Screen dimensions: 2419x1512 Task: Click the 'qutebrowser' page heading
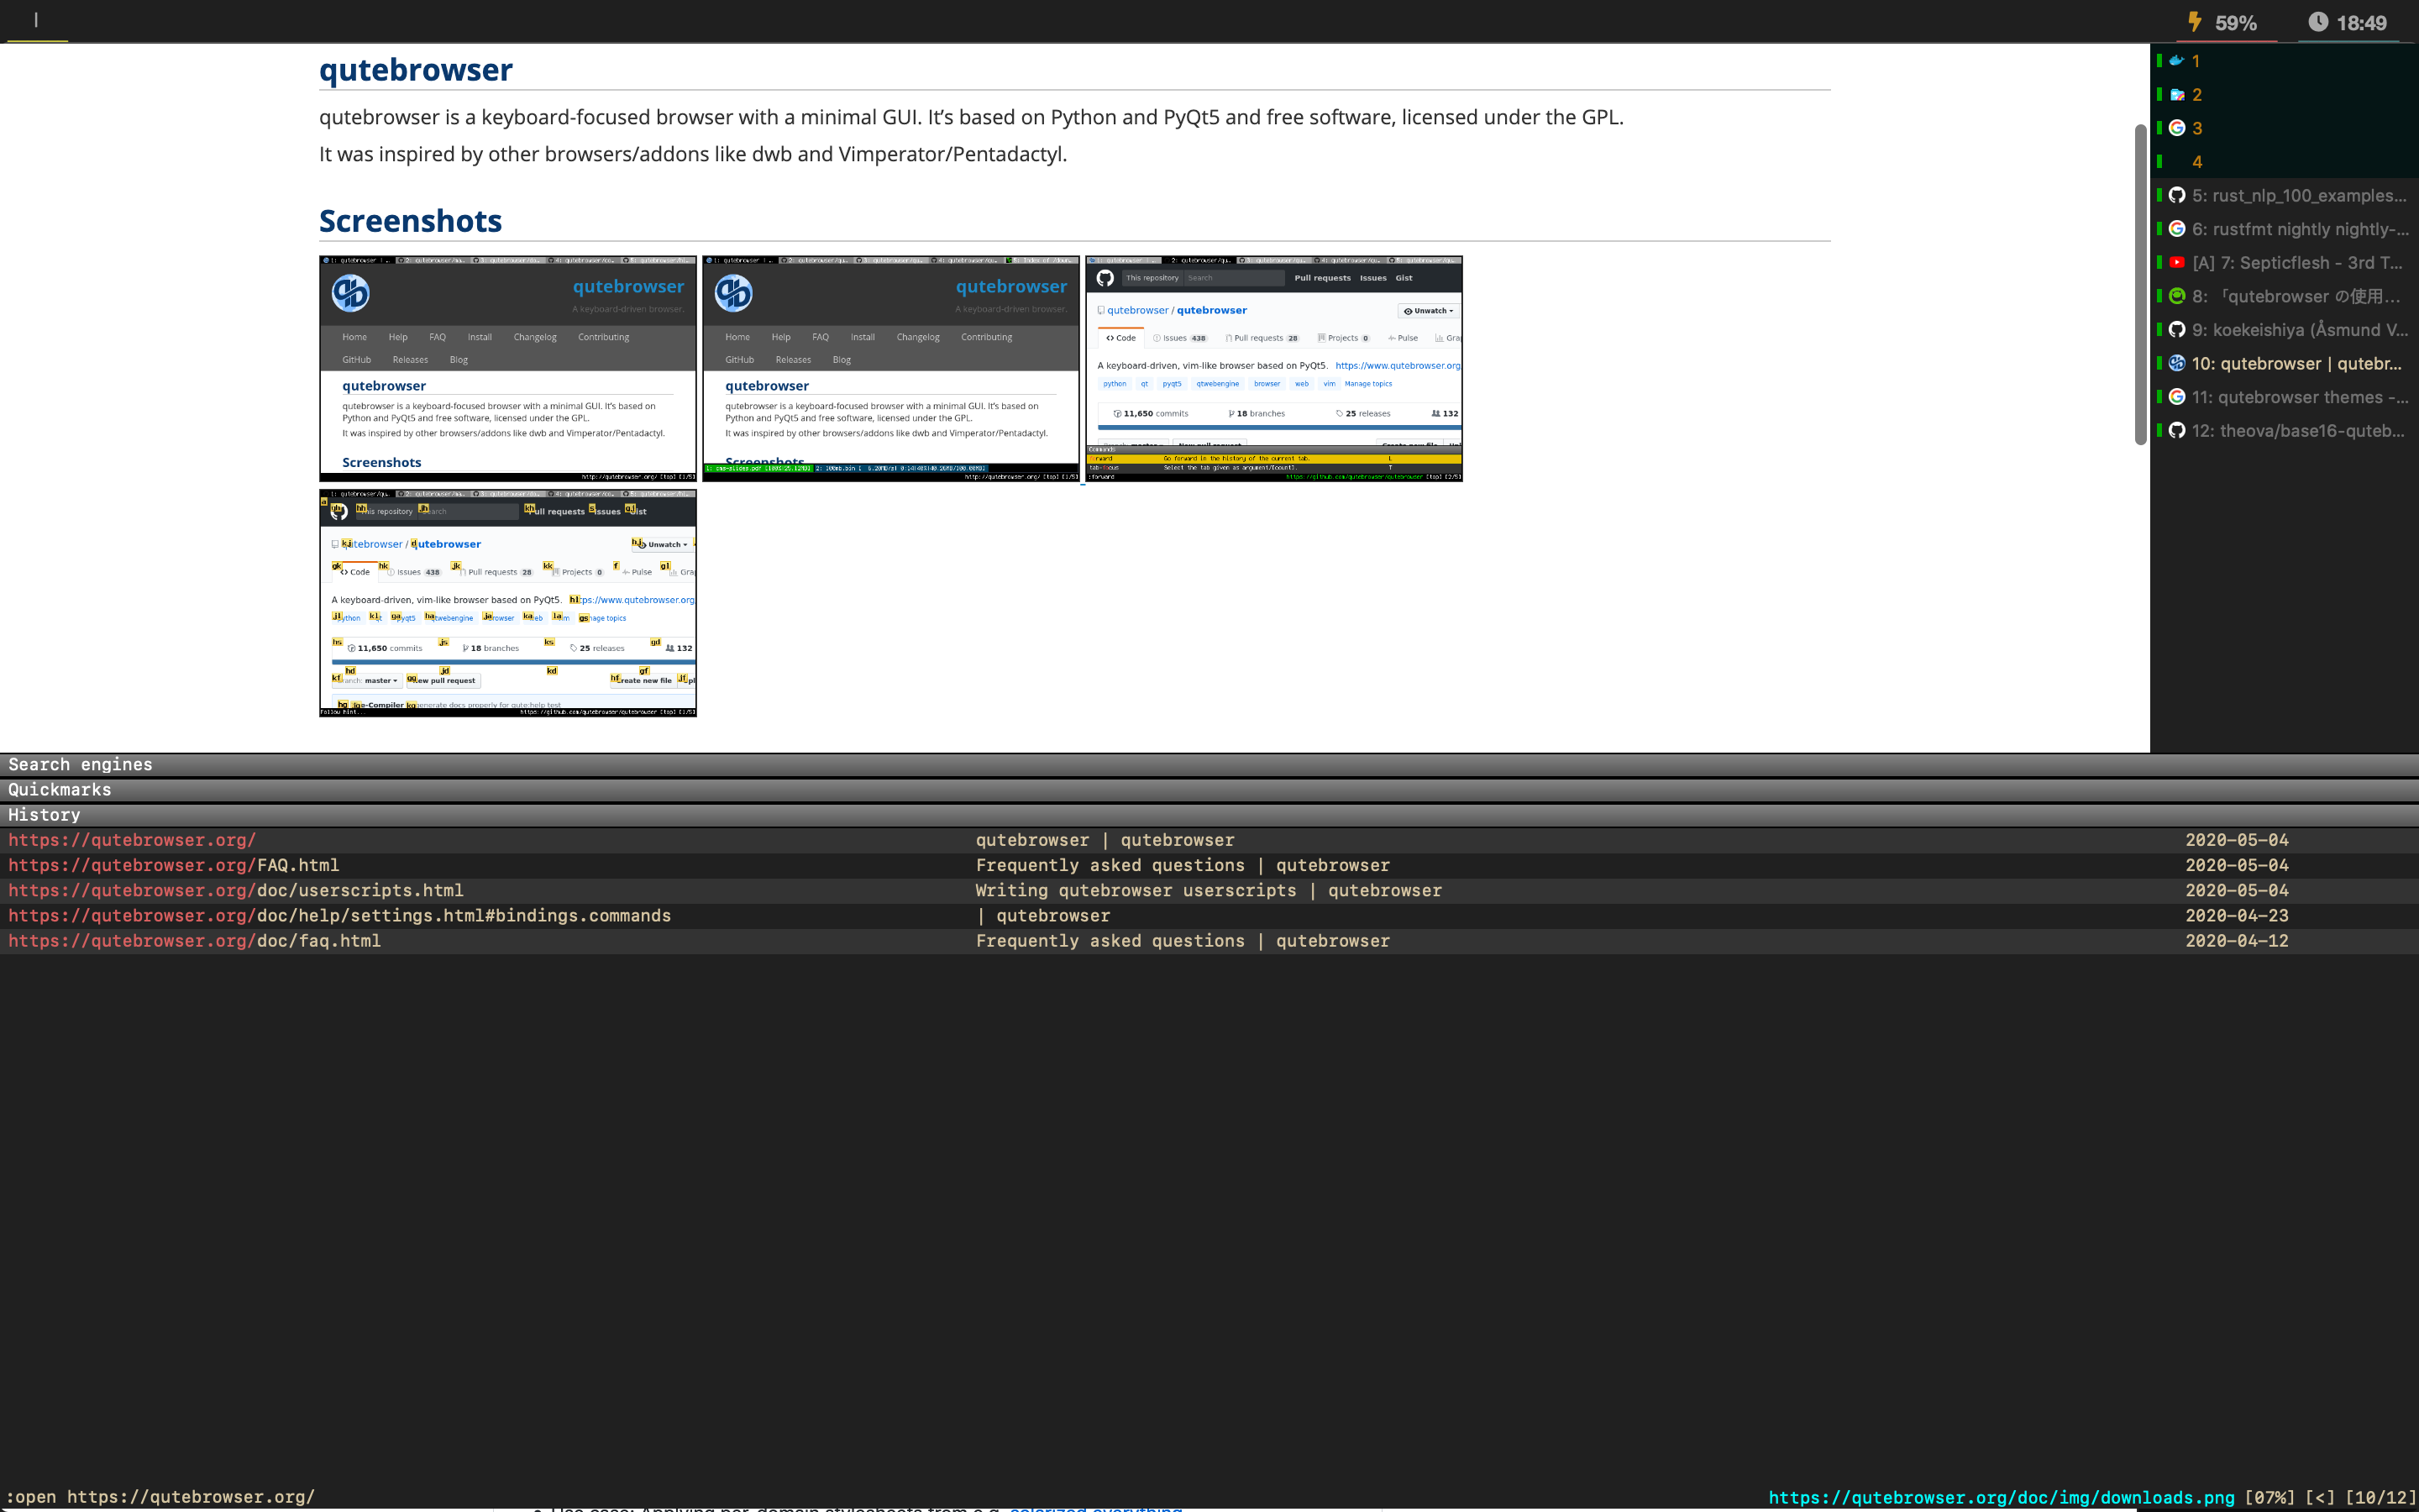click(x=416, y=70)
